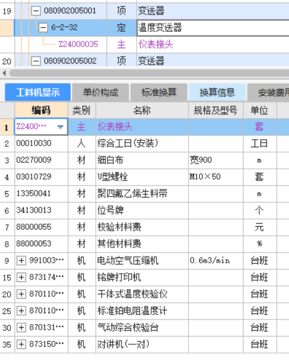Screen dimensions: 289x364
Task: Collapse the 6-2-32 quota row
Action: (43, 27)
